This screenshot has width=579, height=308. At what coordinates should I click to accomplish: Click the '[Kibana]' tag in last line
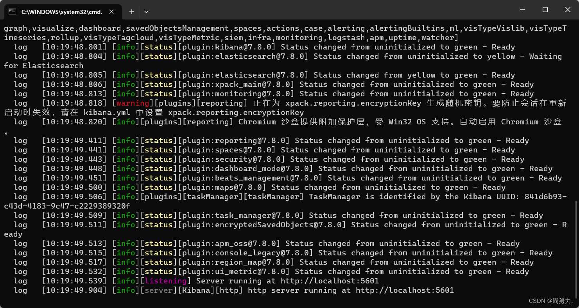coord(195,290)
